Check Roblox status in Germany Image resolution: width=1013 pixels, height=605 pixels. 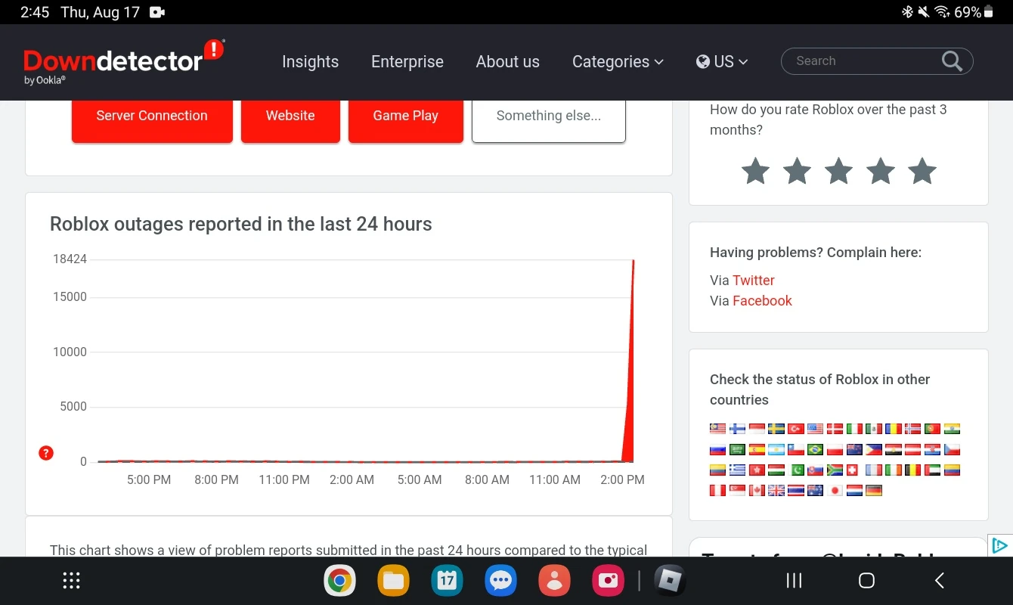(874, 490)
